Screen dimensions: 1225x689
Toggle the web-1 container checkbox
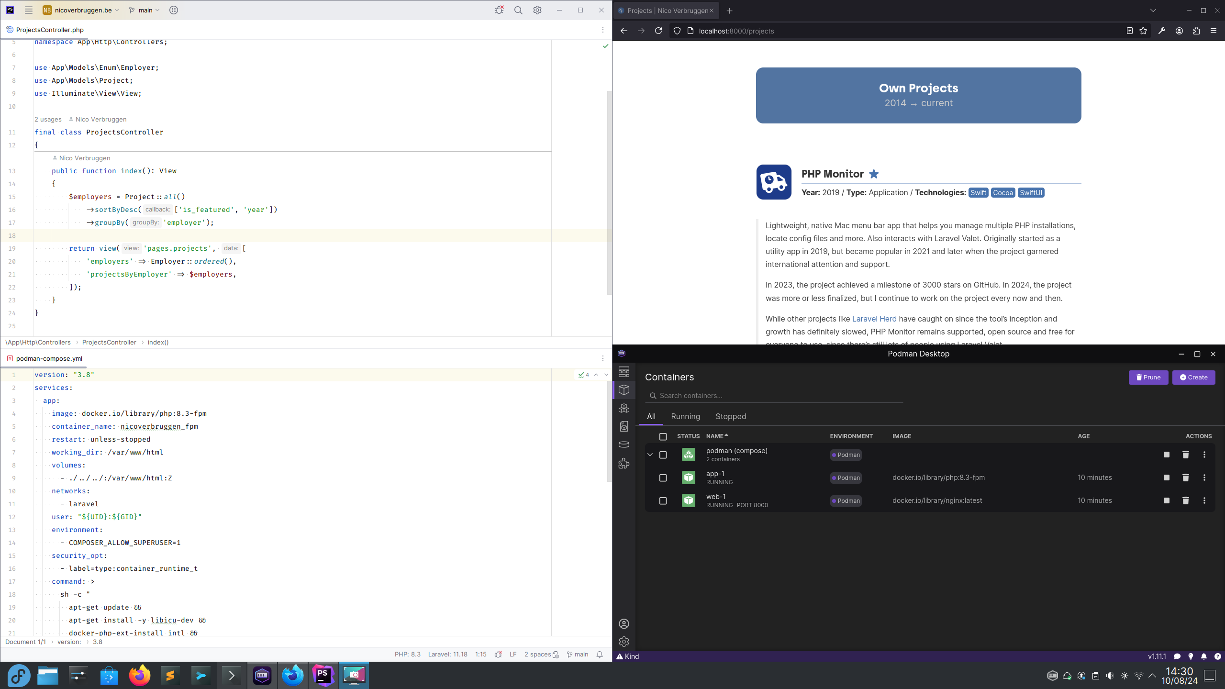pos(663,500)
